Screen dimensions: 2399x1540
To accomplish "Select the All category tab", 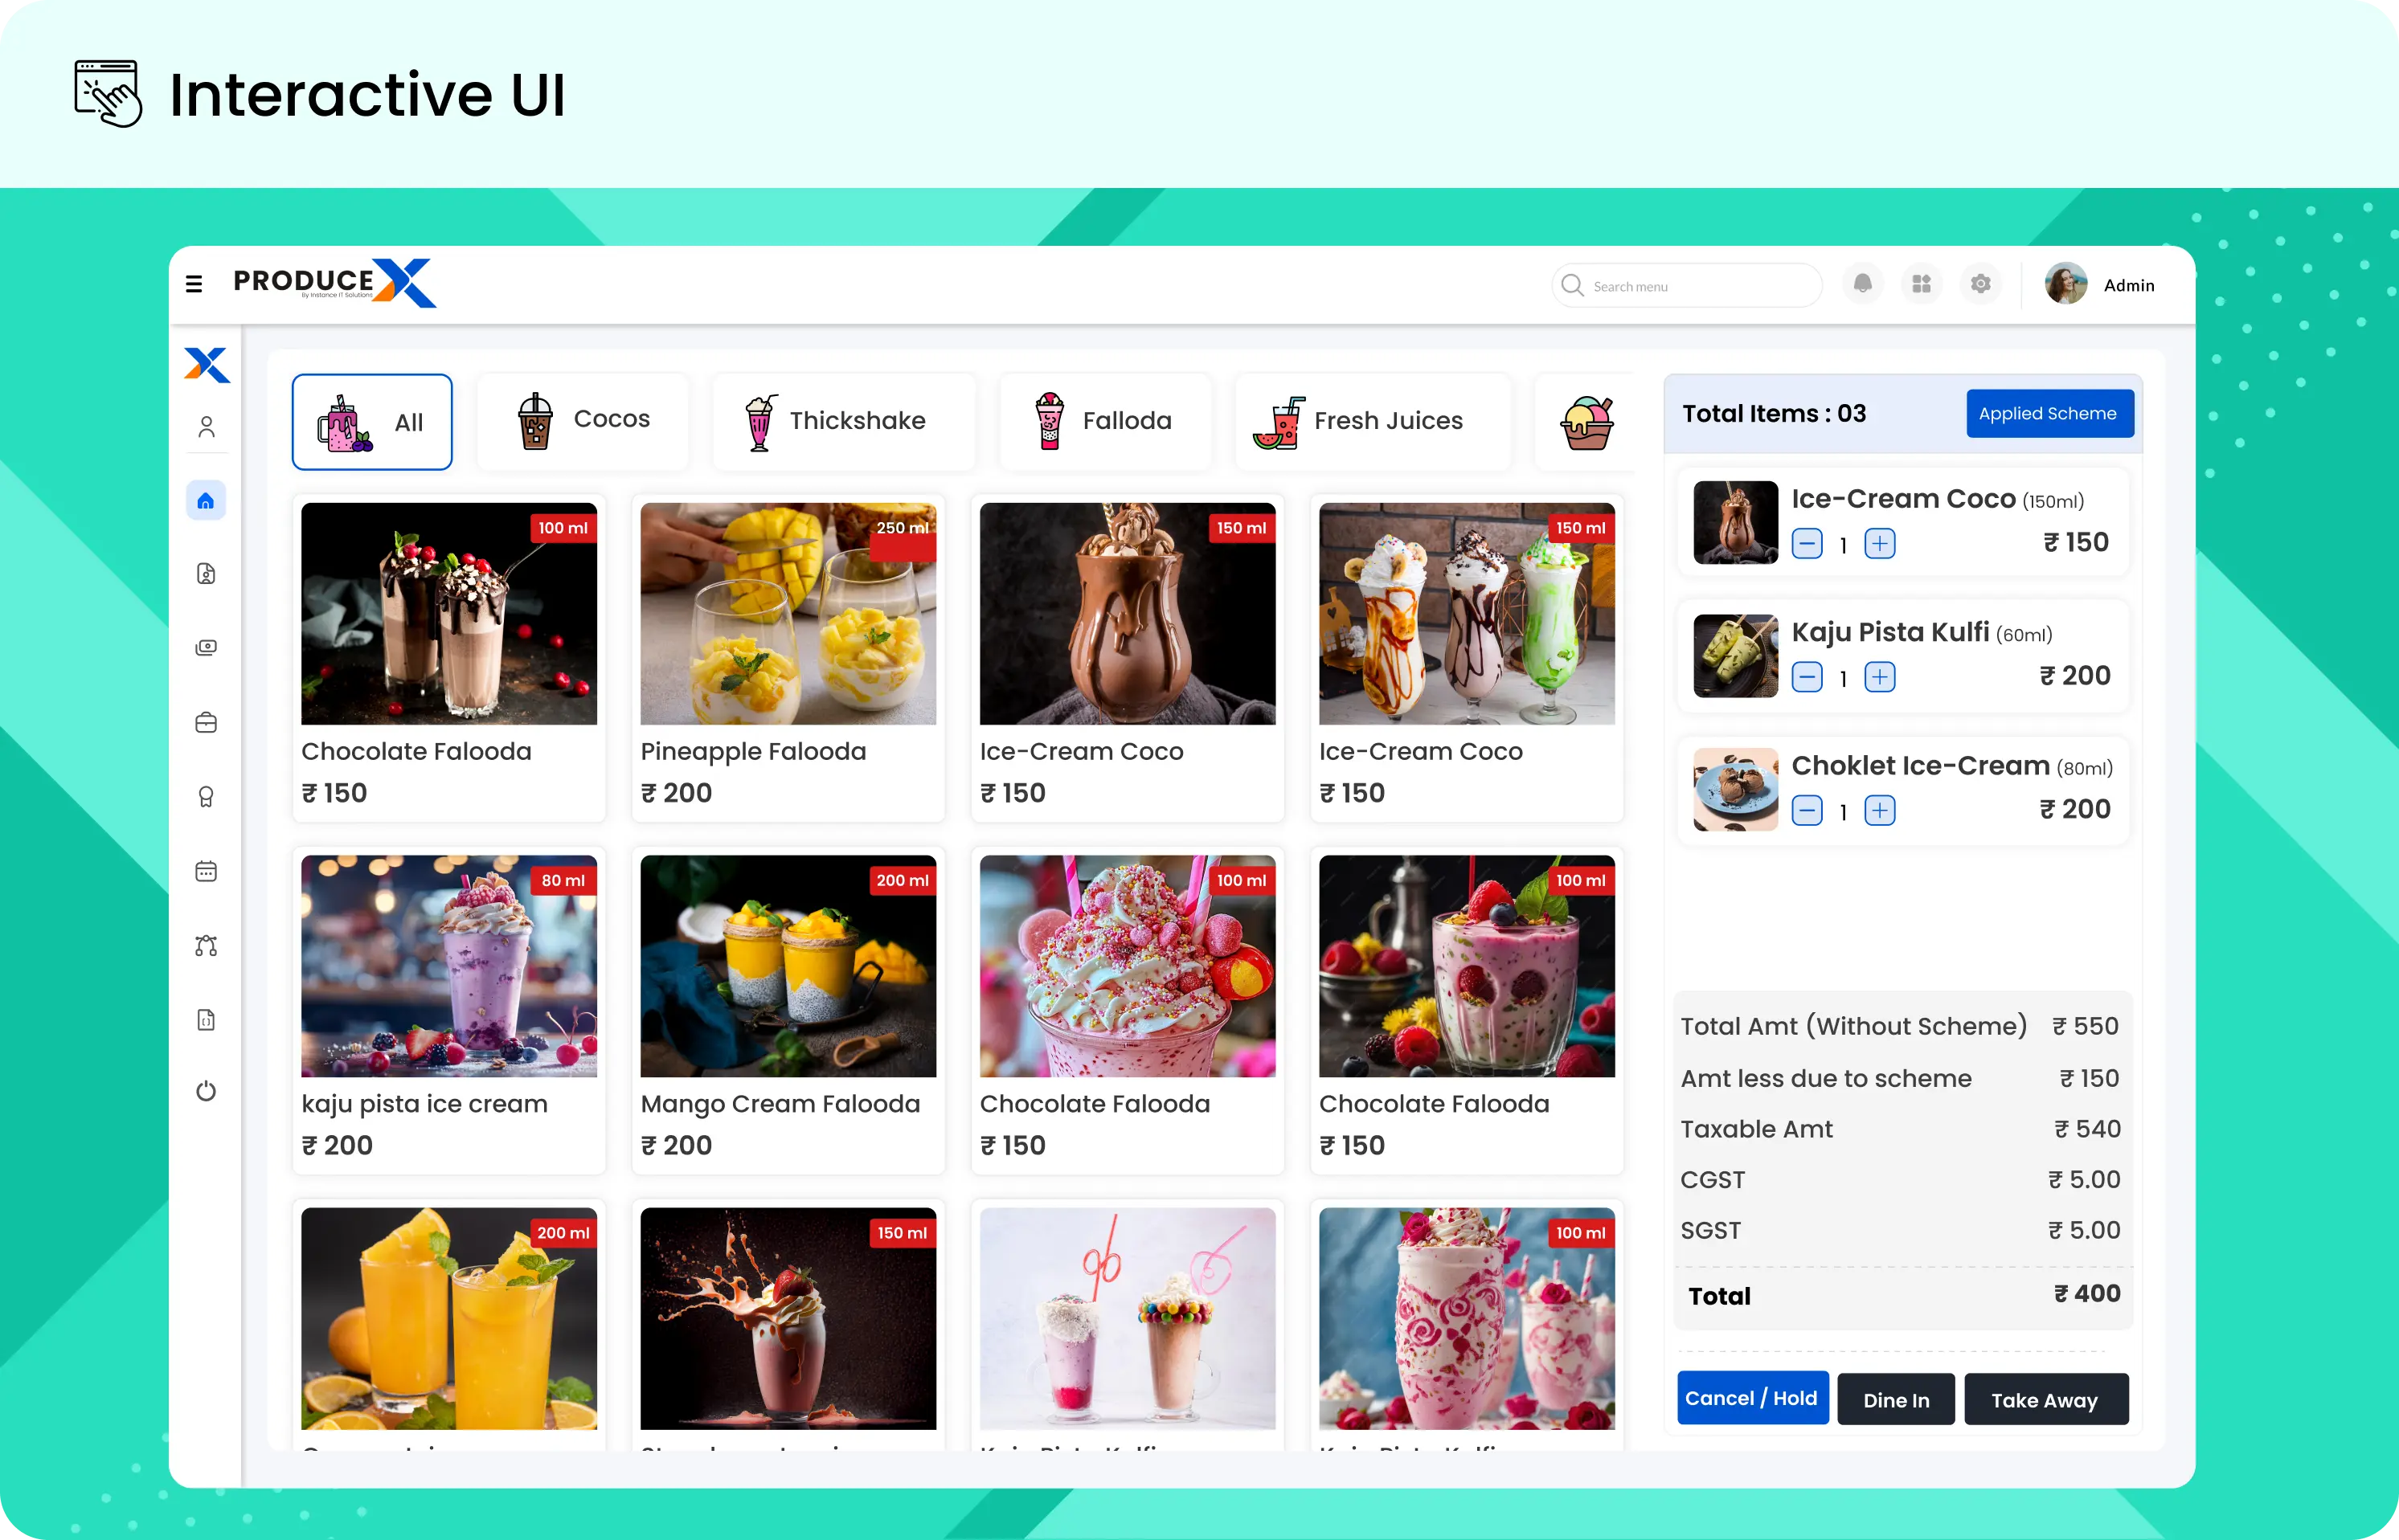I will tap(372, 422).
